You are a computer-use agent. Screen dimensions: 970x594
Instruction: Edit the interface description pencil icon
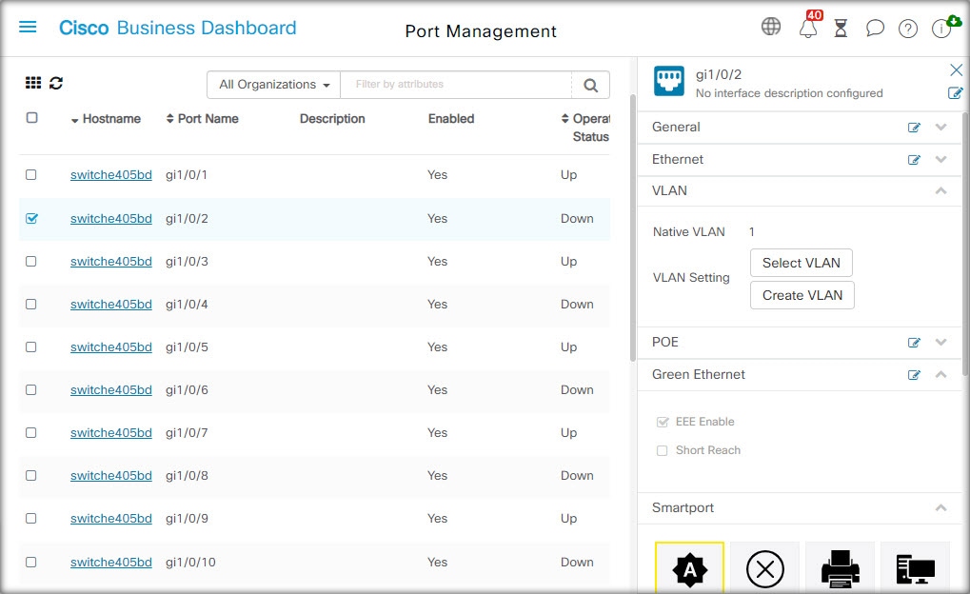pos(955,93)
